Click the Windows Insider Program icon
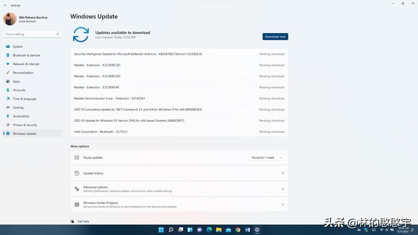Image resolution: width=418 pixels, height=235 pixels. (77, 205)
